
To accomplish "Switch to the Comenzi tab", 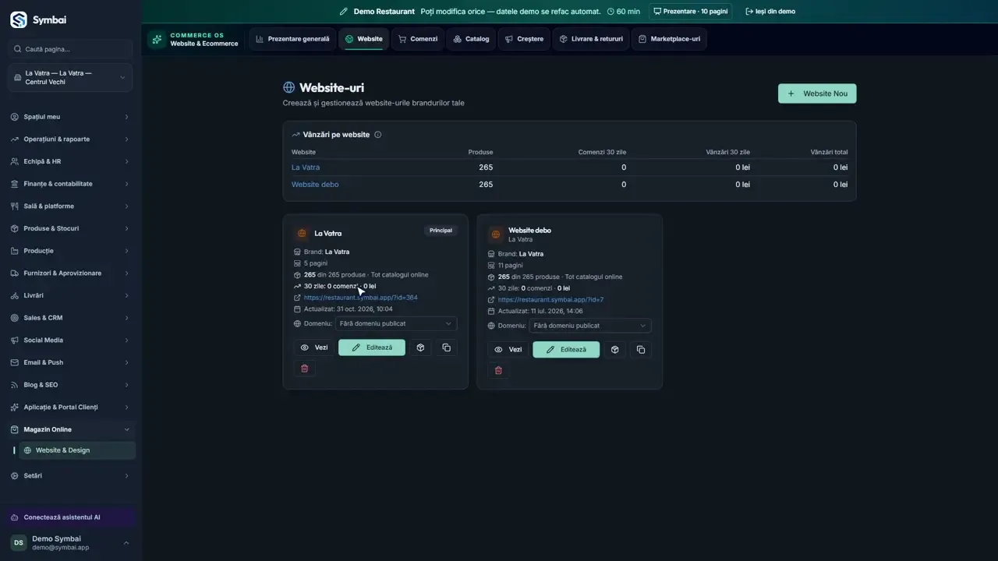I will pos(418,39).
